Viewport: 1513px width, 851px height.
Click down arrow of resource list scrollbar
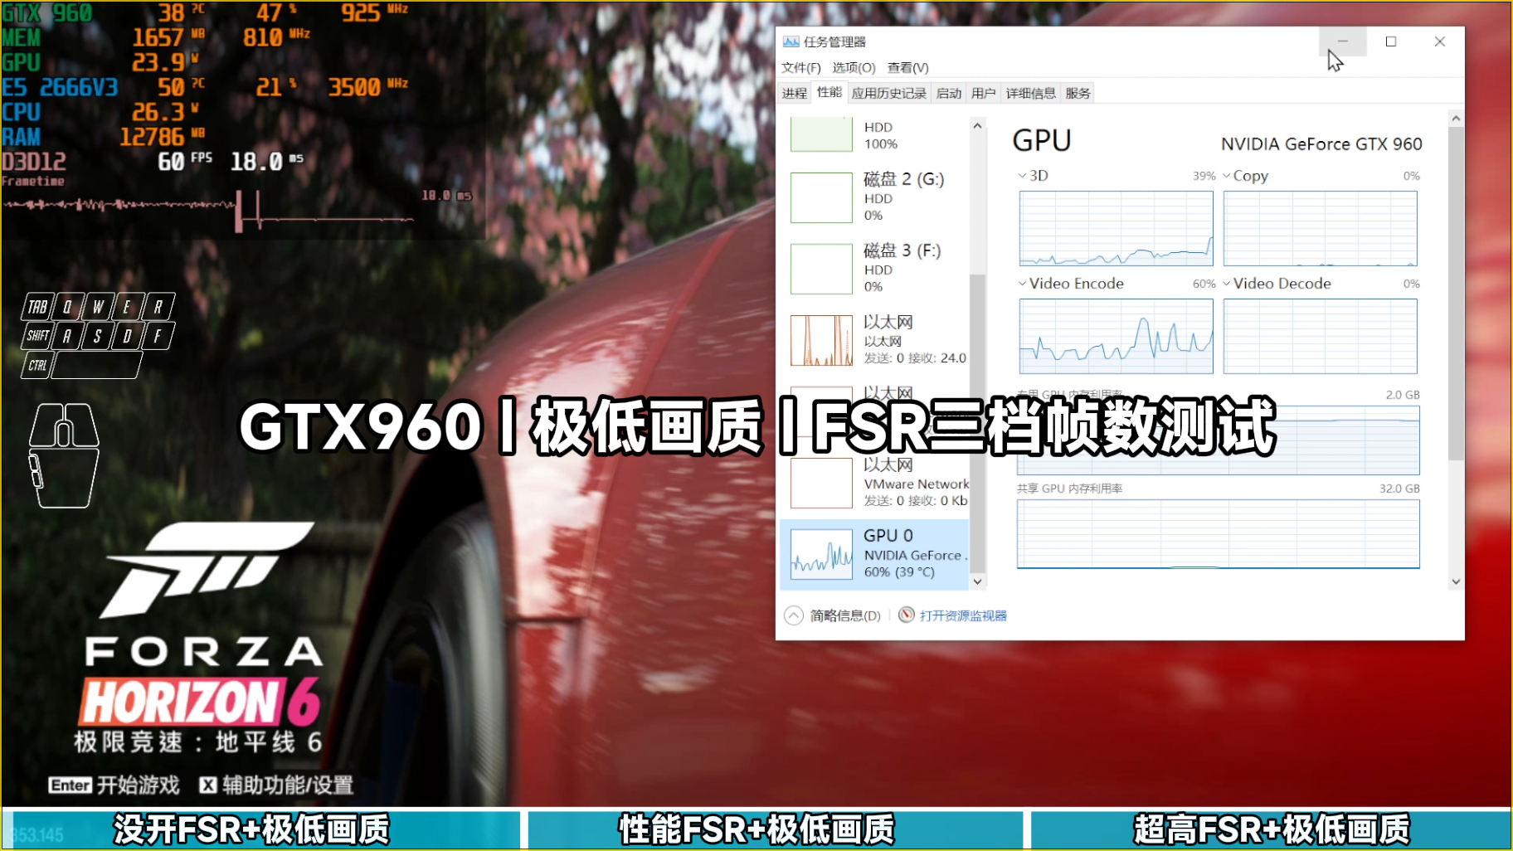pyautogui.click(x=977, y=581)
